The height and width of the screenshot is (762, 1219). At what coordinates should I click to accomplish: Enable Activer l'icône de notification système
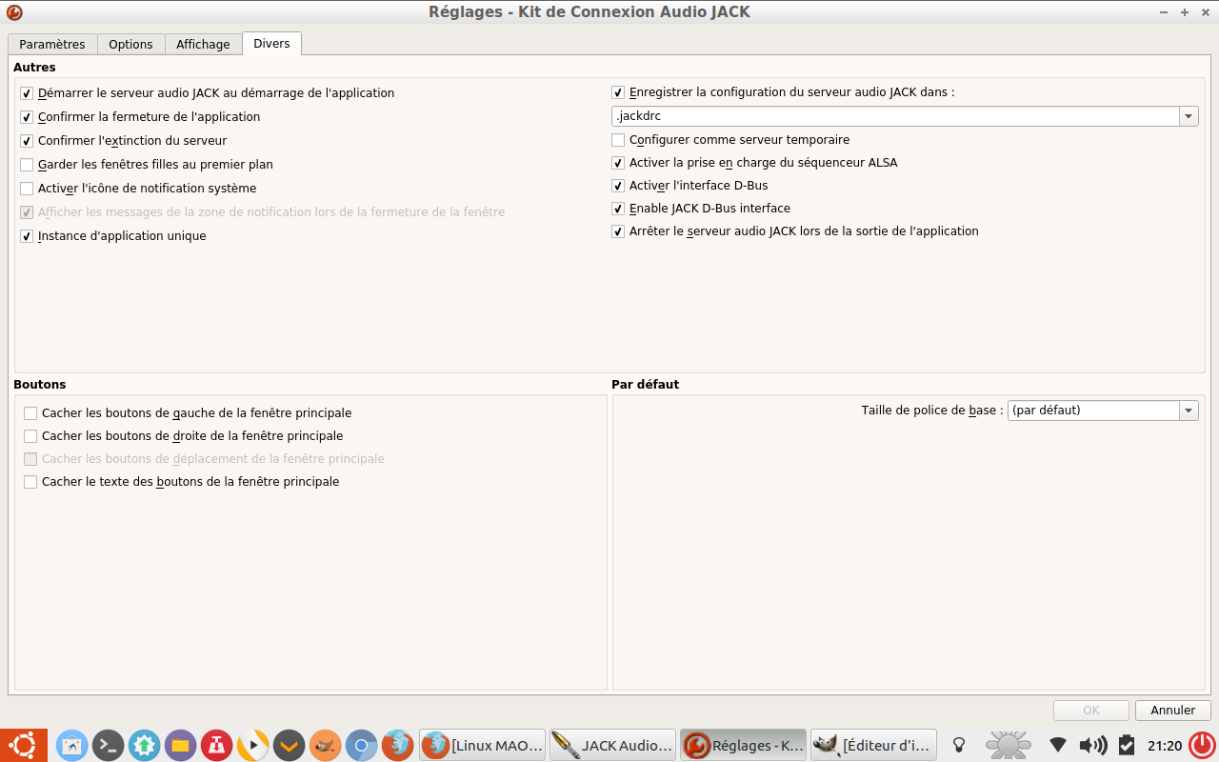27,189
